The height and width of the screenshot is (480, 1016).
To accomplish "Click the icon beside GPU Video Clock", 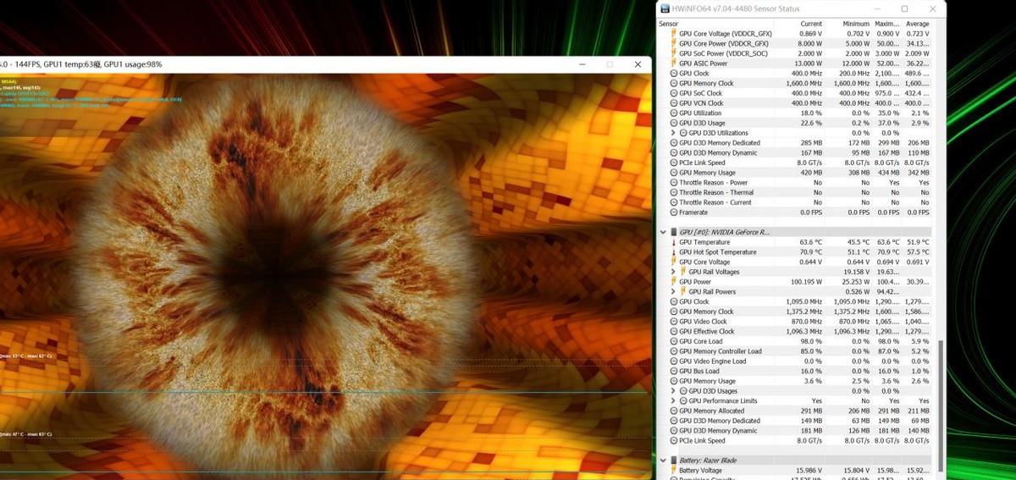I will pyautogui.click(x=674, y=322).
